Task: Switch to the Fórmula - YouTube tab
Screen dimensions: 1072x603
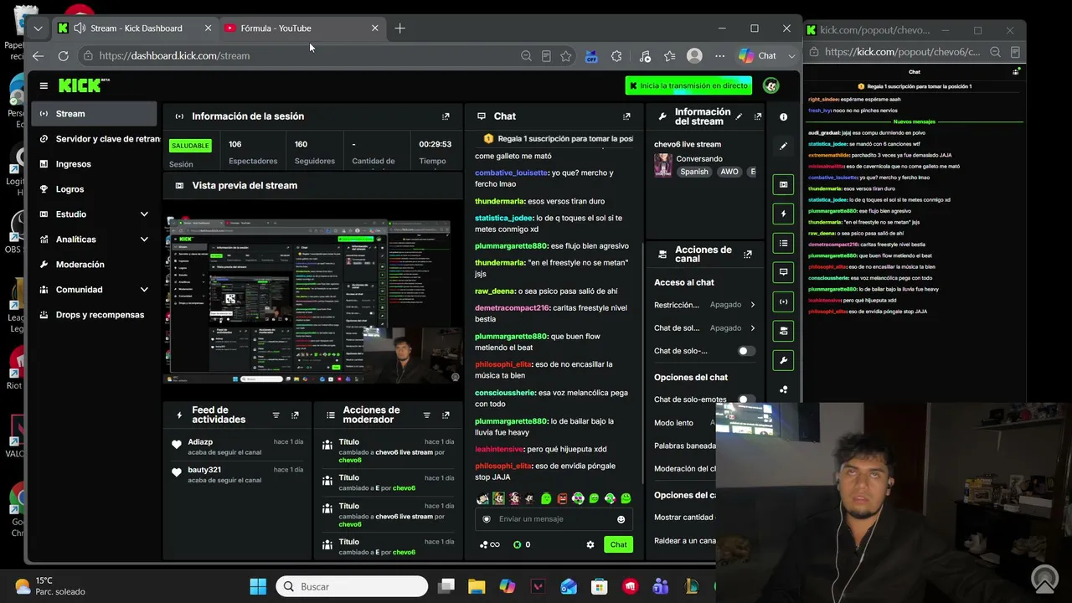Action: point(301,28)
